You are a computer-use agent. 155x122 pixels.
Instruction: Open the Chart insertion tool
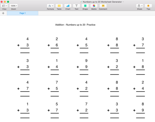pos(68,6)
